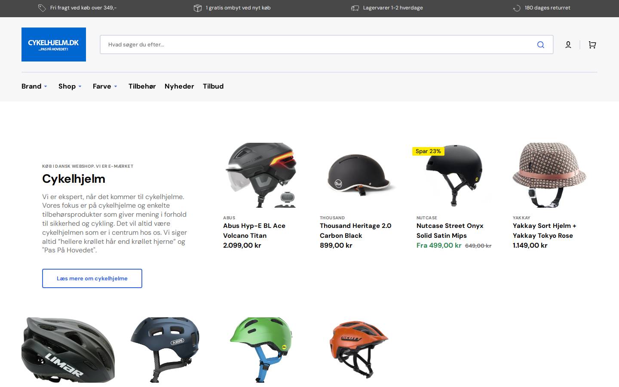Click '1 gratis ombyt ved nyt køb' text
The width and height of the screenshot is (619, 387).
(238, 8)
